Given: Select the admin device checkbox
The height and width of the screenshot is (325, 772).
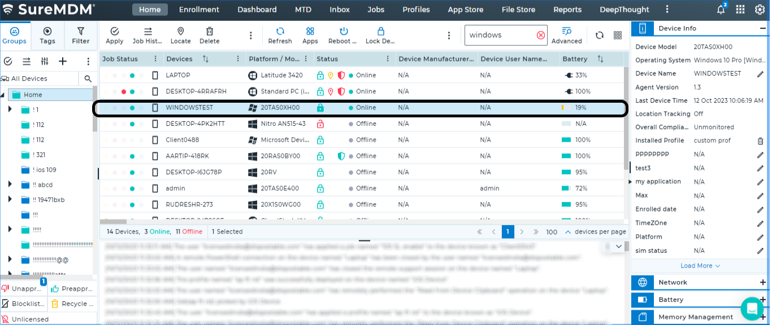Looking at the screenshot, I should click(155, 188).
